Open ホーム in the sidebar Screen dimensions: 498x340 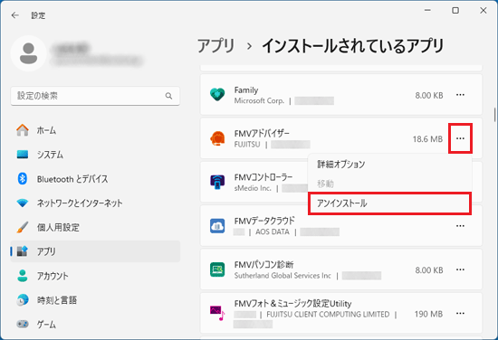click(95, 130)
